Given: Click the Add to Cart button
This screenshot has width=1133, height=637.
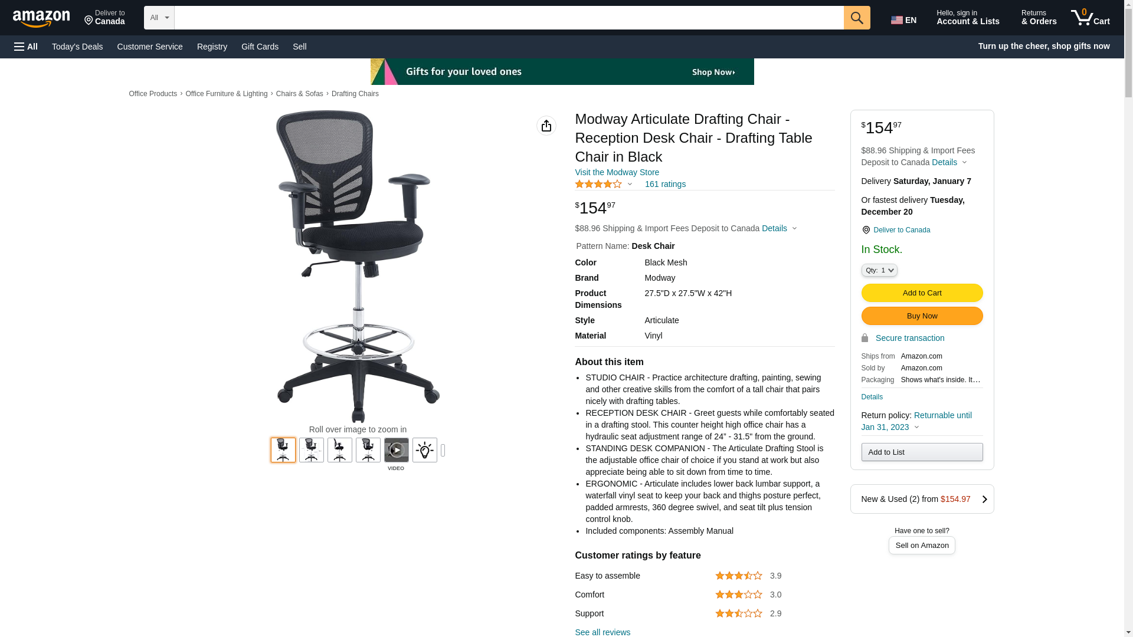Looking at the screenshot, I should [x=922, y=293].
